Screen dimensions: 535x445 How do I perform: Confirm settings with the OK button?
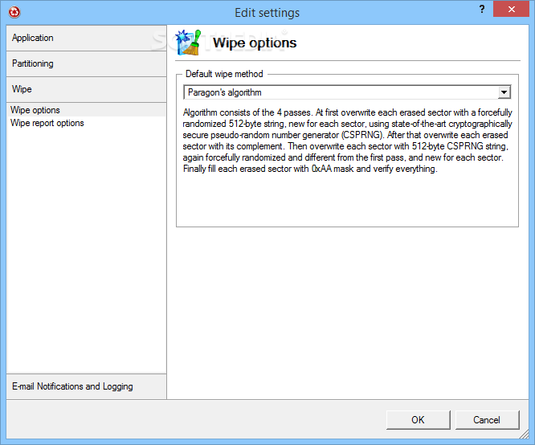pos(418,420)
